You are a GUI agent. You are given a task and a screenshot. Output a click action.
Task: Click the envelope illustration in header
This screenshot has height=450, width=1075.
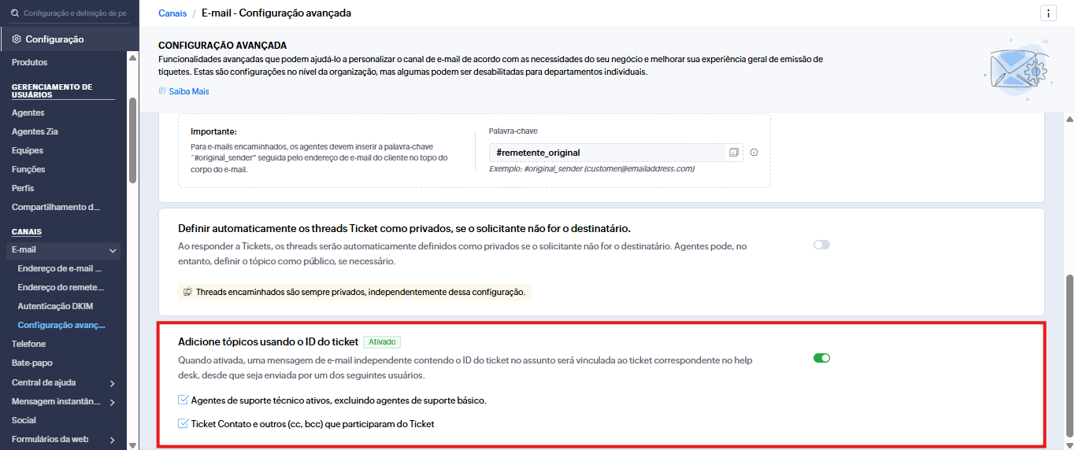pos(1016,69)
